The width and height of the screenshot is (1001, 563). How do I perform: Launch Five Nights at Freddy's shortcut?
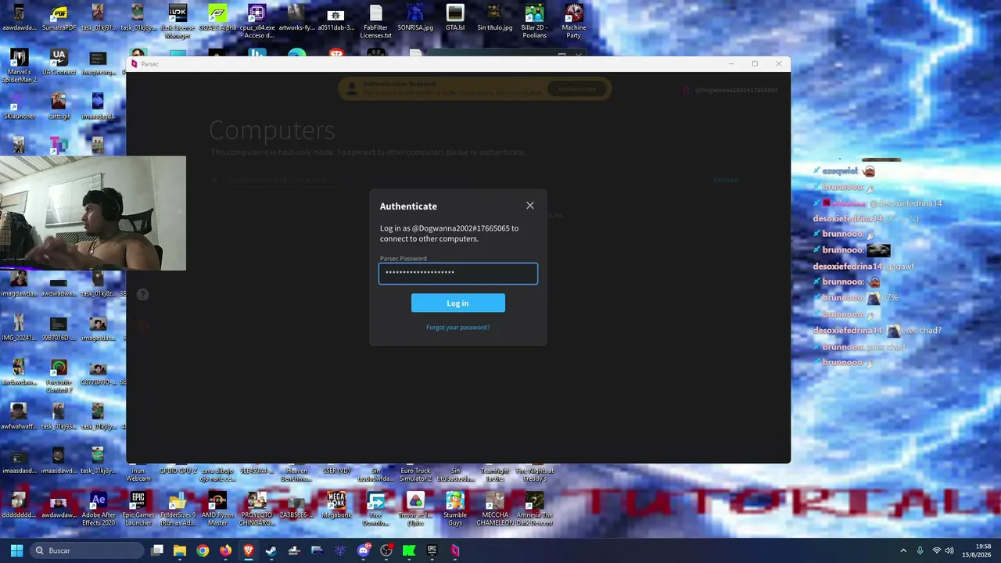pyautogui.click(x=534, y=474)
